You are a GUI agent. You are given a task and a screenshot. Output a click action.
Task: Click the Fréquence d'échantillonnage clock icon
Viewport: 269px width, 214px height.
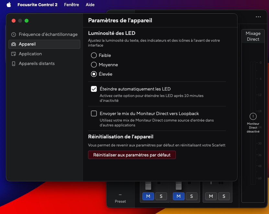click(x=14, y=35)
